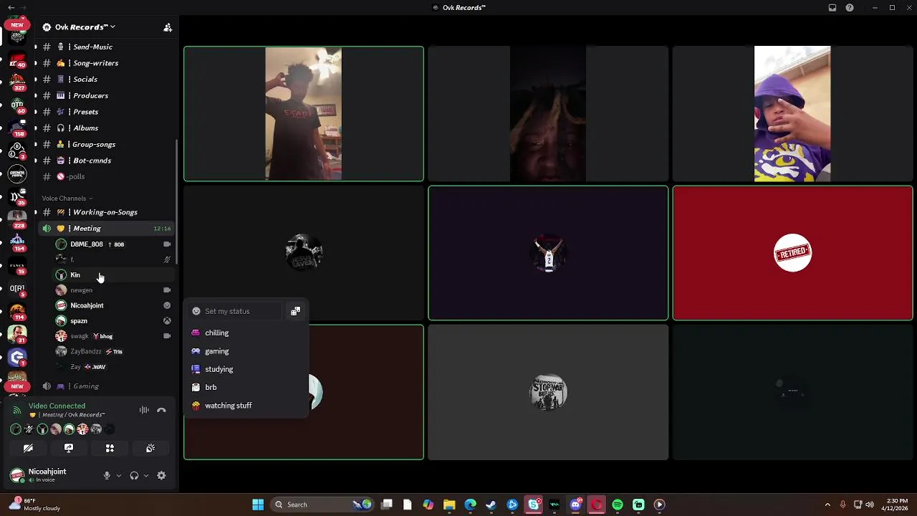Click the taskbar Search box
Viewport: 917px width, 516px height.
322,505
